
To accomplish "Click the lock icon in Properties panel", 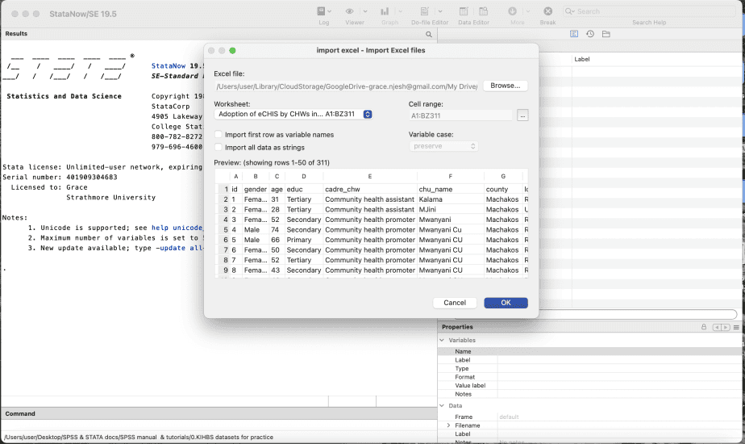I will coord(704,327).
